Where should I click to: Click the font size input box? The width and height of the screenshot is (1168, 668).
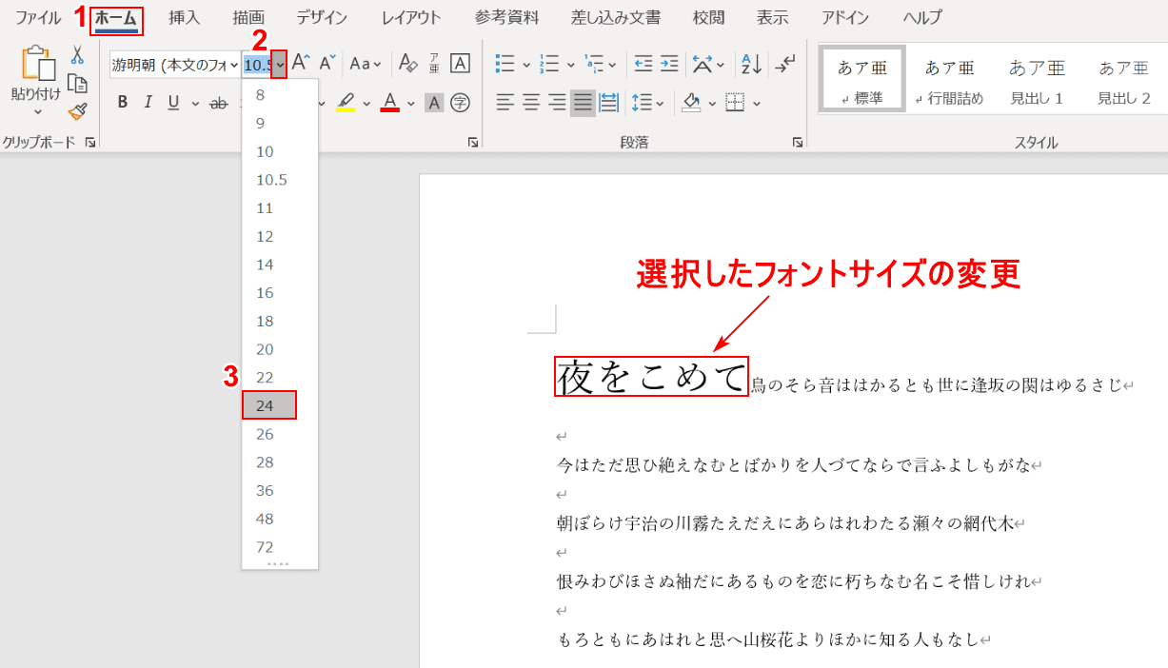tap(257, 65)
